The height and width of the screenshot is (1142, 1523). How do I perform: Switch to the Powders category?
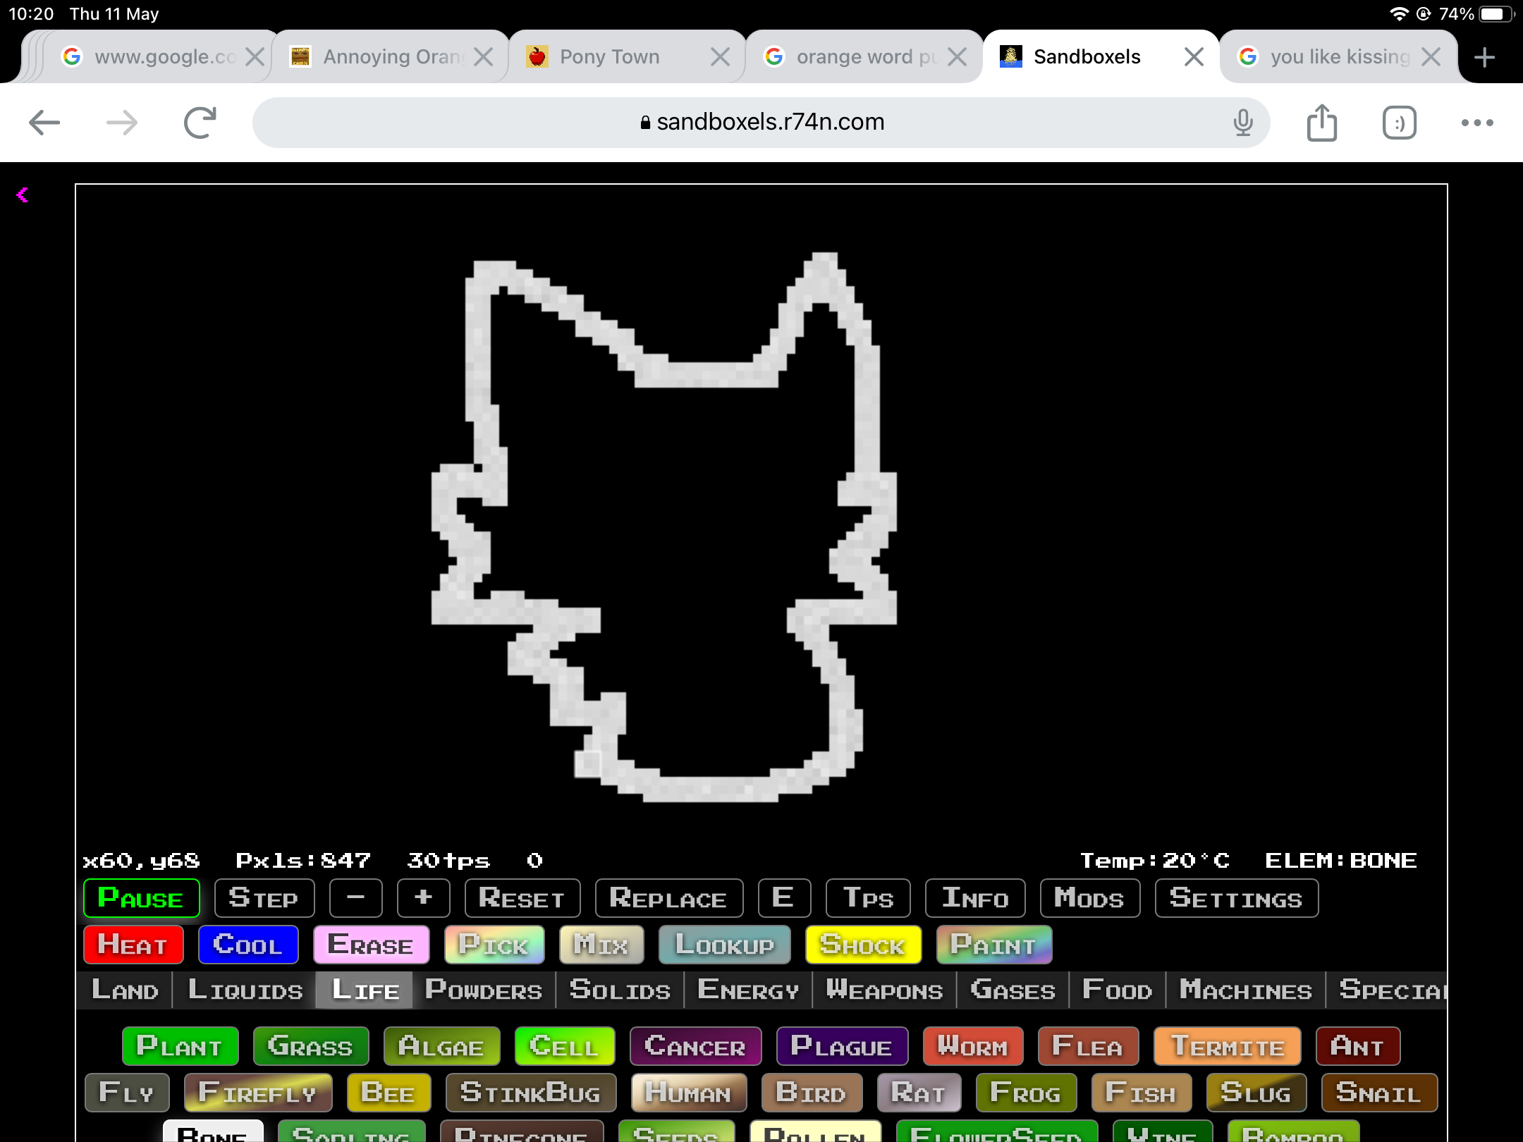click(x=484, y=990)
